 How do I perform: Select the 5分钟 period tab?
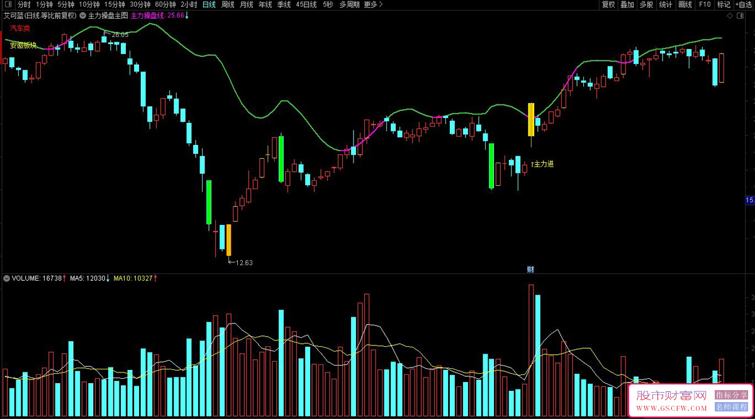(65, 4)
